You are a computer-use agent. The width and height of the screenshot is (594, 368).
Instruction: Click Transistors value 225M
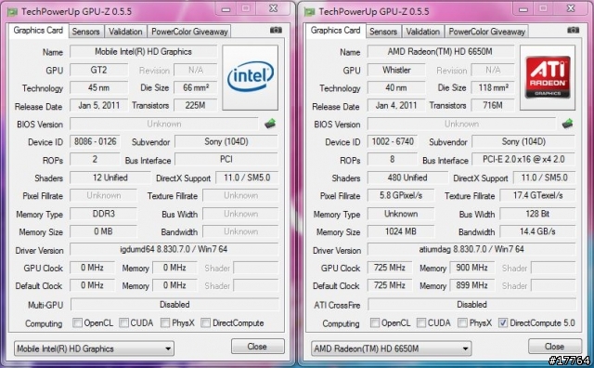pos(196,105)
